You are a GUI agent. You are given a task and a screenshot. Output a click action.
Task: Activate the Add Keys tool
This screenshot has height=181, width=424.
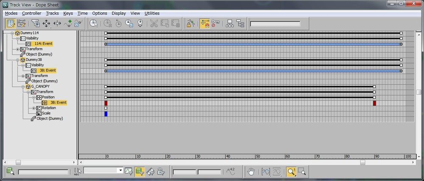[67, 23]
